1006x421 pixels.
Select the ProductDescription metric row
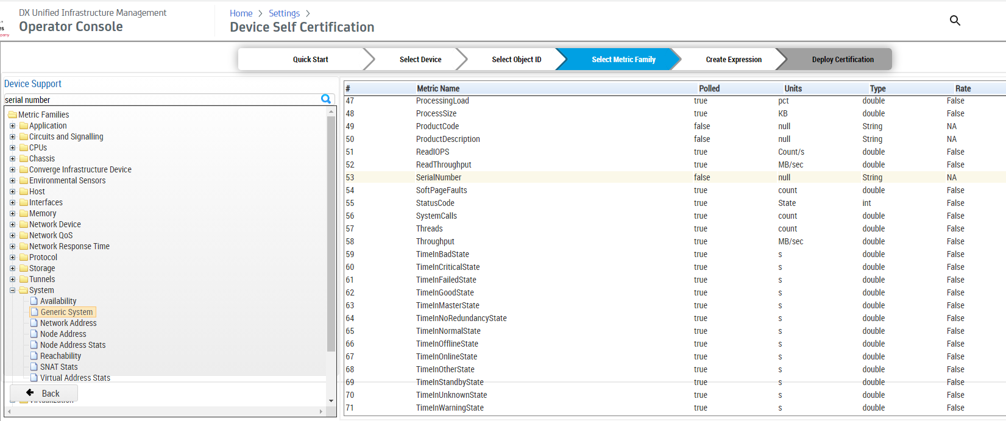coord(675,139)
